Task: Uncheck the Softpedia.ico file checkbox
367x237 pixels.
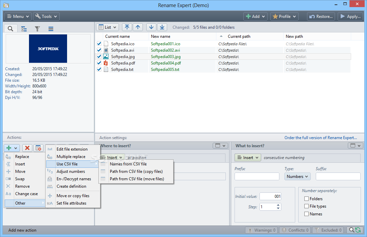Action: pyautogui.click(x=99, y=44)
